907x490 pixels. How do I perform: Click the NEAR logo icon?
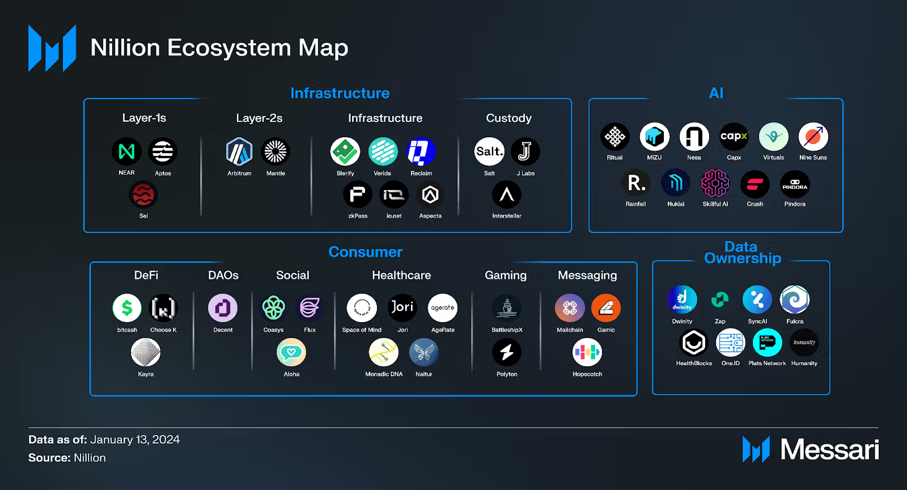[126, 151]
